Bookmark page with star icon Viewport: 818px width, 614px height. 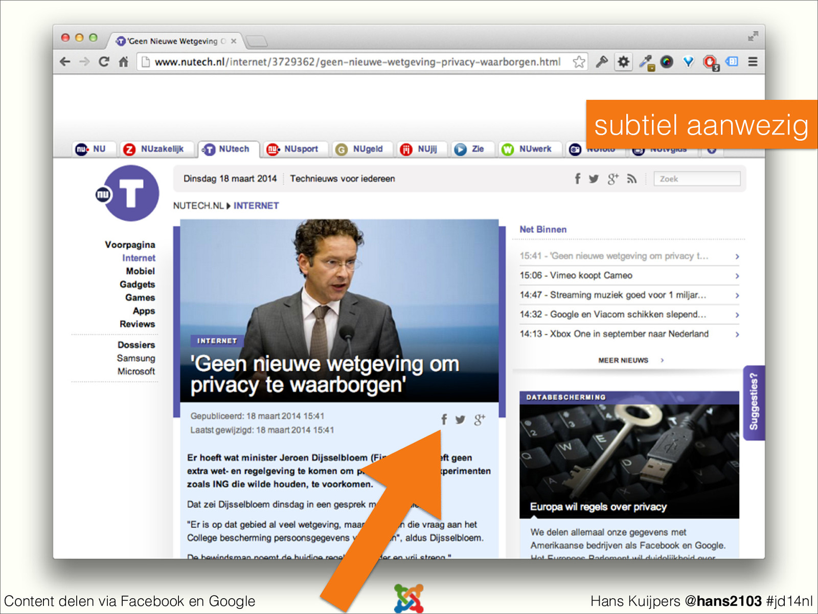pos(579,62)
